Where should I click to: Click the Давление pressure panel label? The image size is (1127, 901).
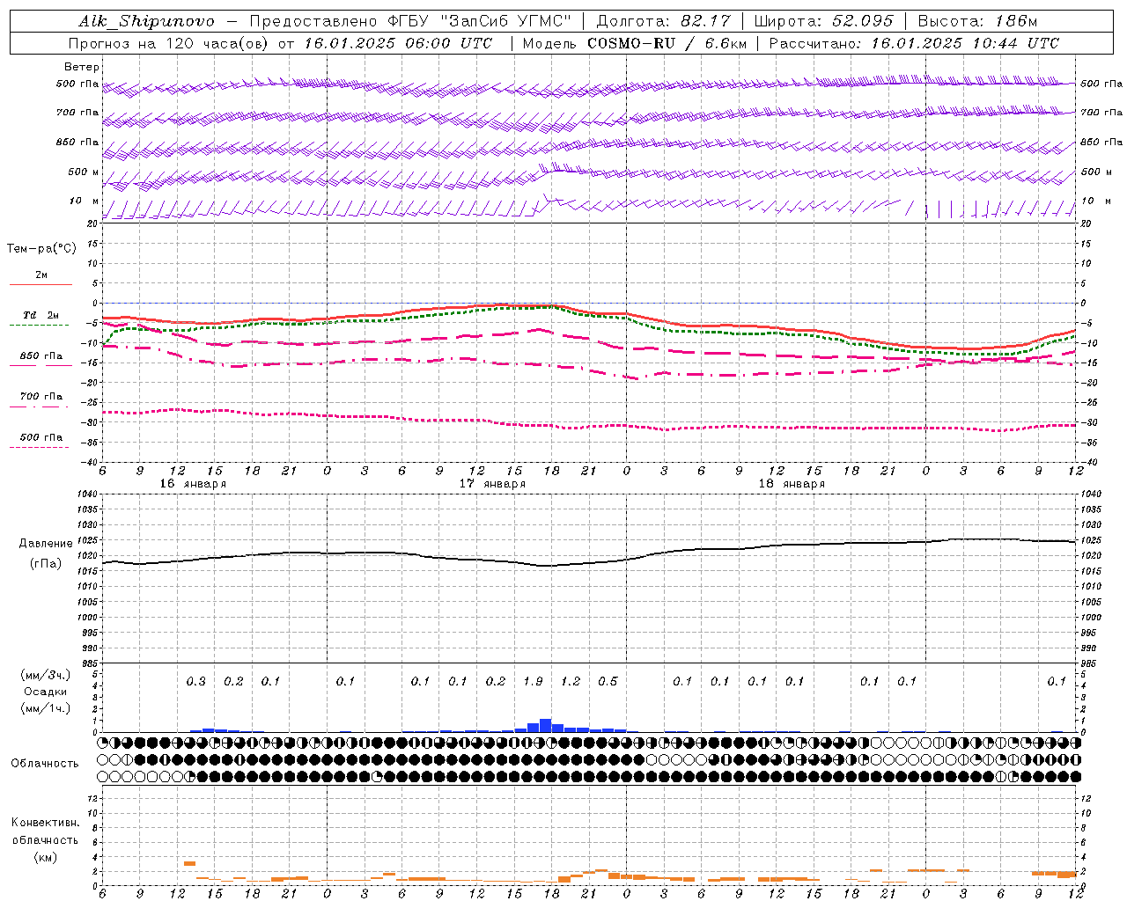coord(46,544)
